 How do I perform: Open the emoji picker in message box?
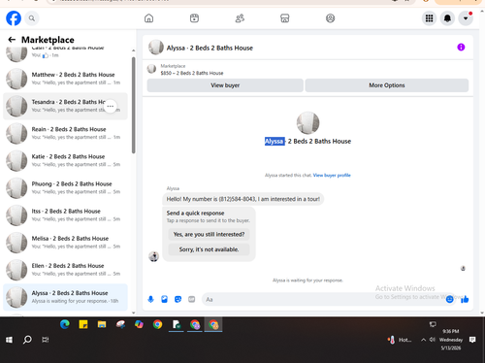449,299
